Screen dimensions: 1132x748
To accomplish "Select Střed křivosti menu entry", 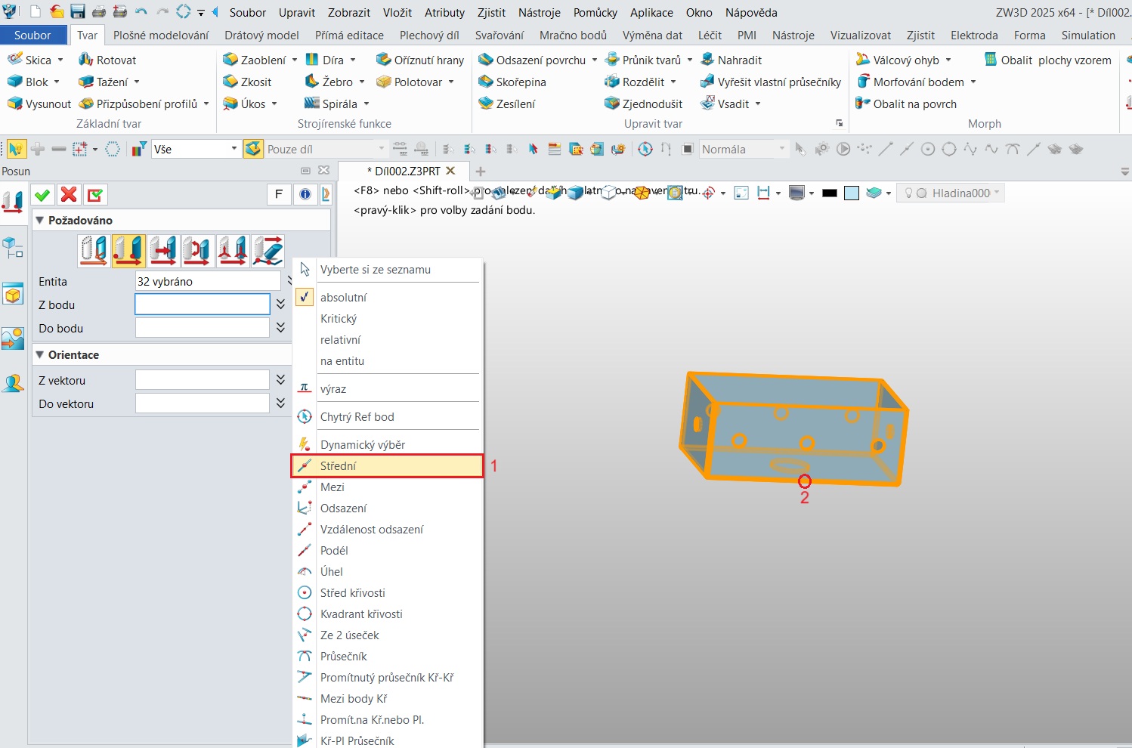I will (x=387, y=593).
